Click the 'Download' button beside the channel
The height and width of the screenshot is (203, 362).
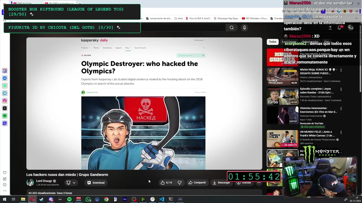pyautogui.click(x=96, y=183)
